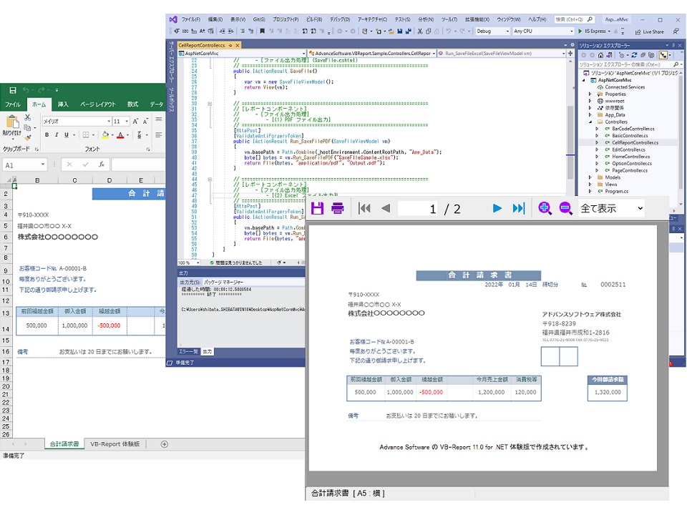Open the 数式 ribbon tab in Excel
Image resolution: width=687 pixels, height=515 pixels.
pos(132,104)
